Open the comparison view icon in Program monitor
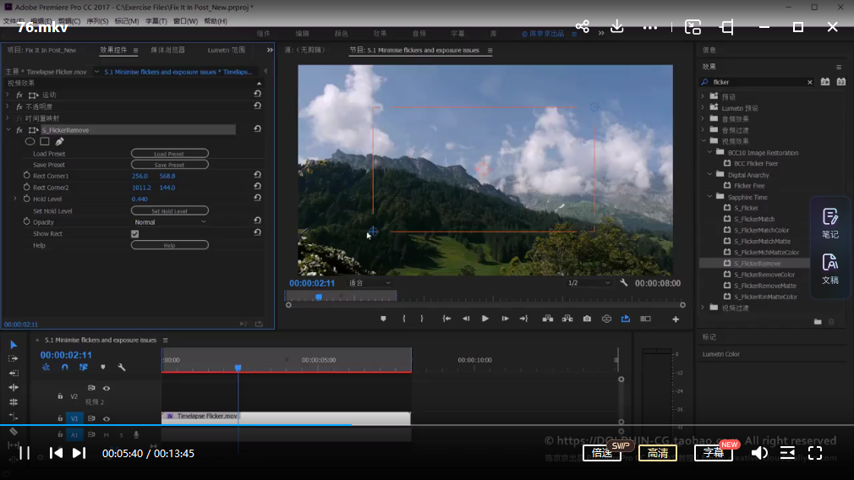The image size is (854, 480). (645, 319)
